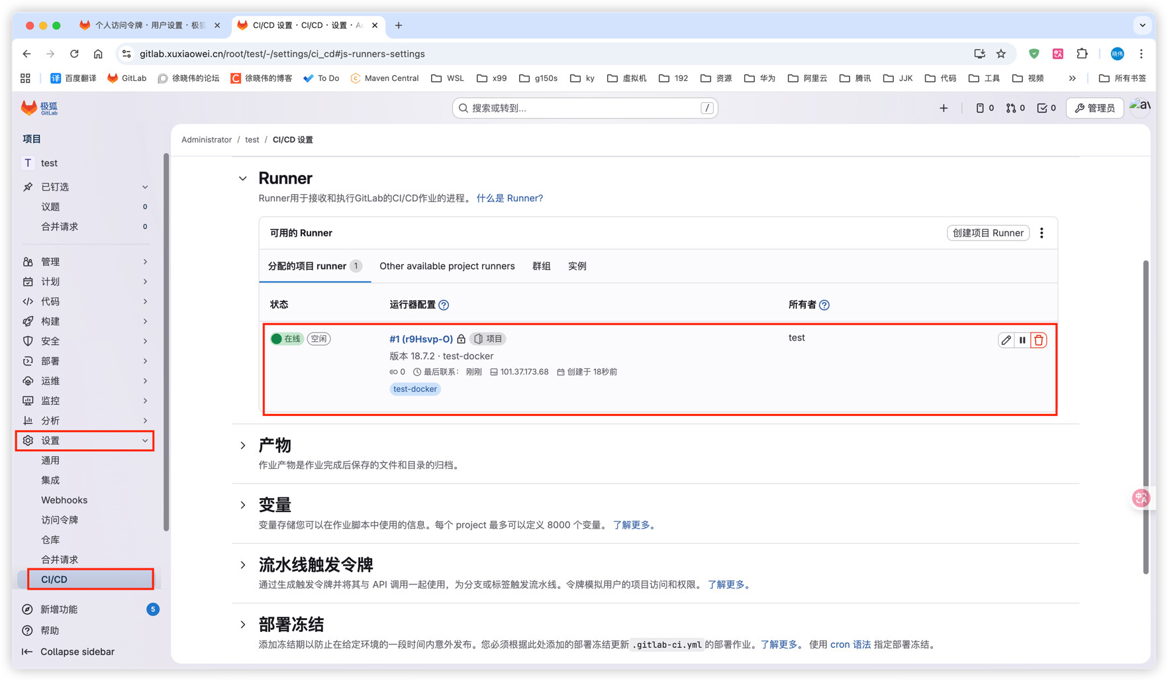Click the 搜索或转到 search field

pyautogui.click(x=585, y=108)
